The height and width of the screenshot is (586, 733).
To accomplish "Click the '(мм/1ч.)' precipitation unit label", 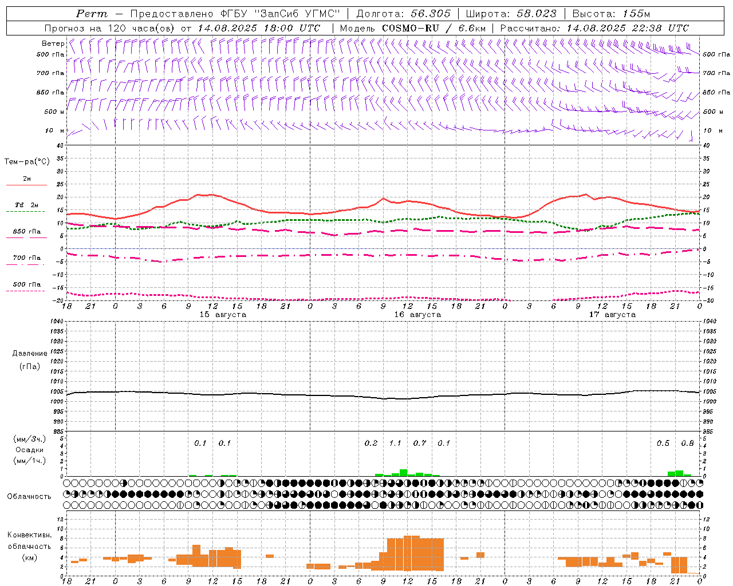I will (x=30, y=461).
